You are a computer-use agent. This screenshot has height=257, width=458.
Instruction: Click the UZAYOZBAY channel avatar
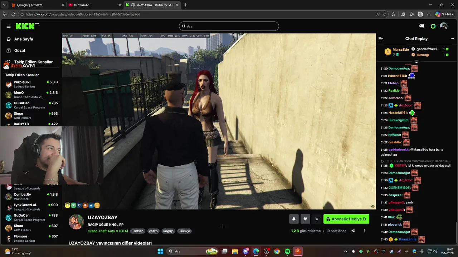[76, 222]
